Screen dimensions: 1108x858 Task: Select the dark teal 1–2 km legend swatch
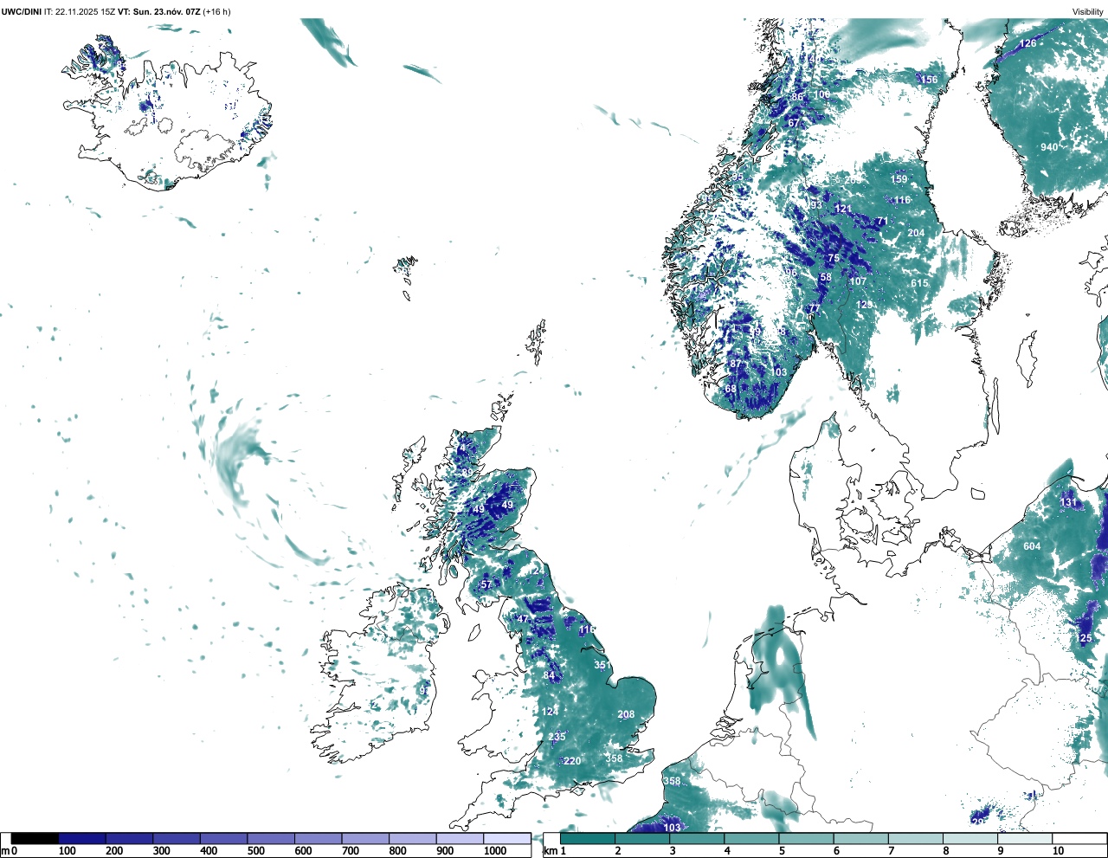588,838
